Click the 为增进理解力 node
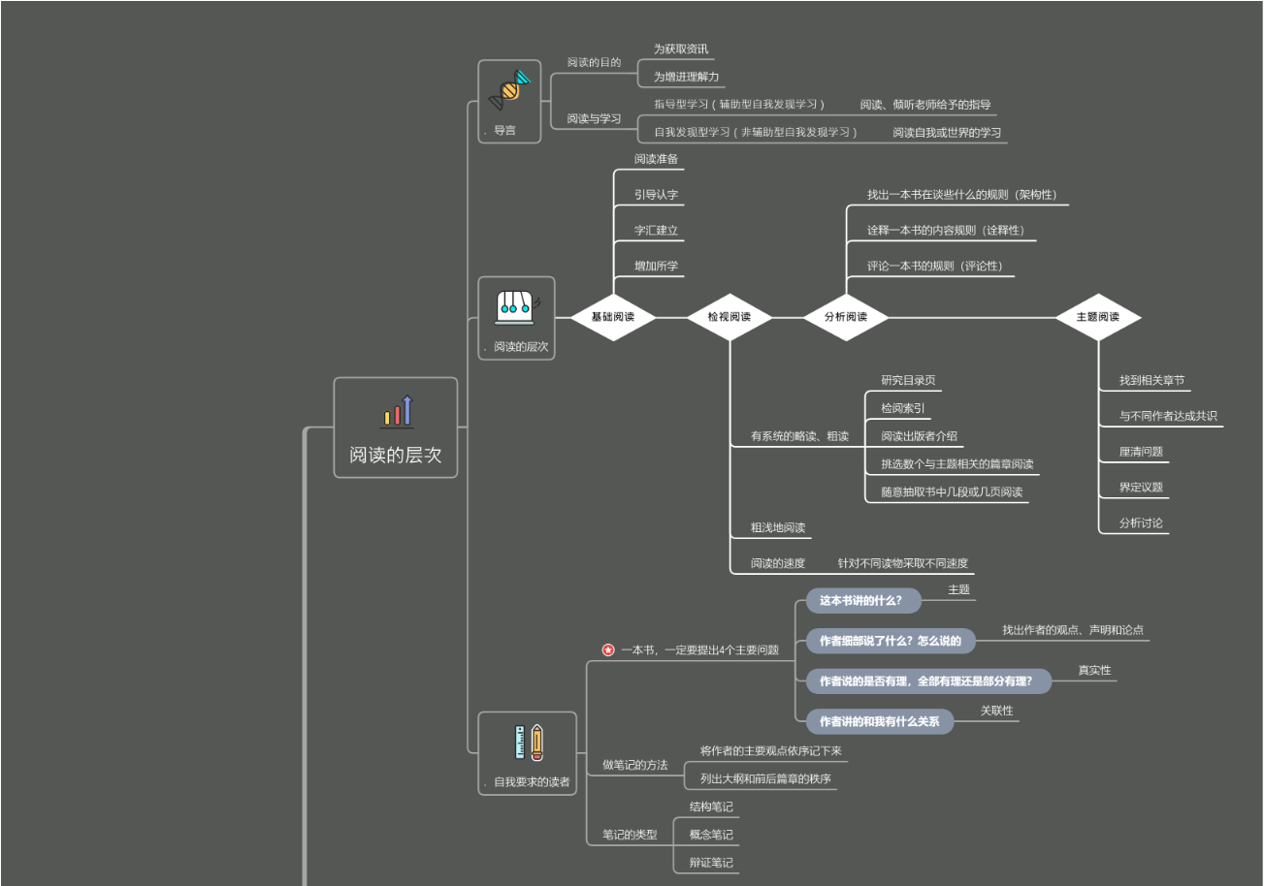 686,77
